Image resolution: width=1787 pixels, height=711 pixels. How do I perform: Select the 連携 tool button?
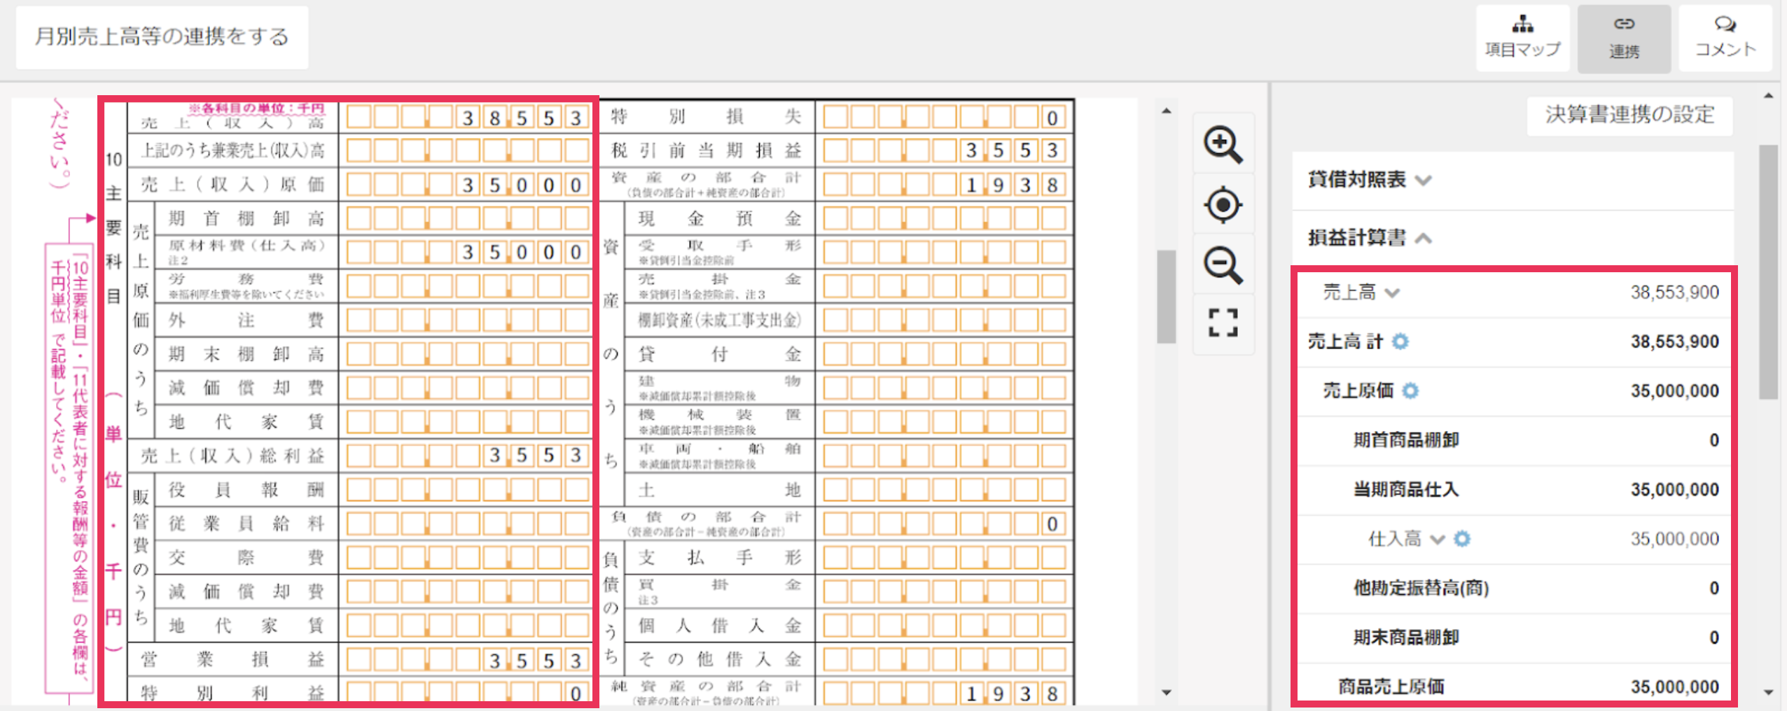click(1624, 38)
